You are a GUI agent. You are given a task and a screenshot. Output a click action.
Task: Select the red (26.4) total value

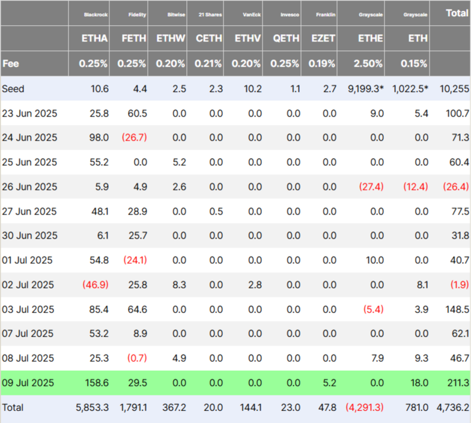point(455,187)
